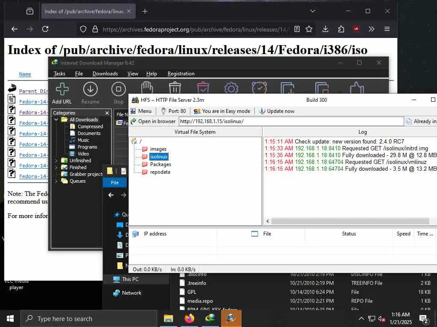This screenshot has width=437, height=327.
Task: Open IDM Scheduler clock icon
Action: (259, 88)
